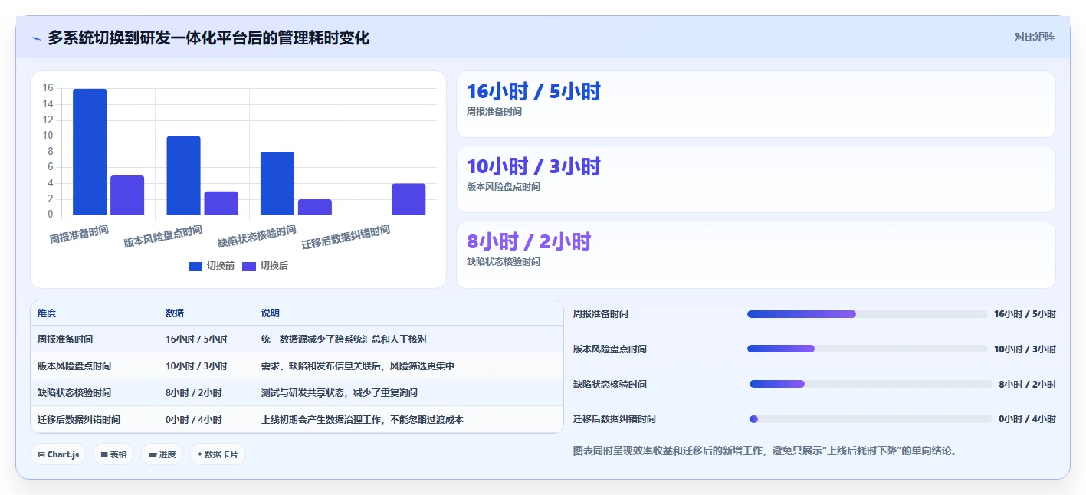
Task: Click the 数据 column header
Action: (175, 313)
